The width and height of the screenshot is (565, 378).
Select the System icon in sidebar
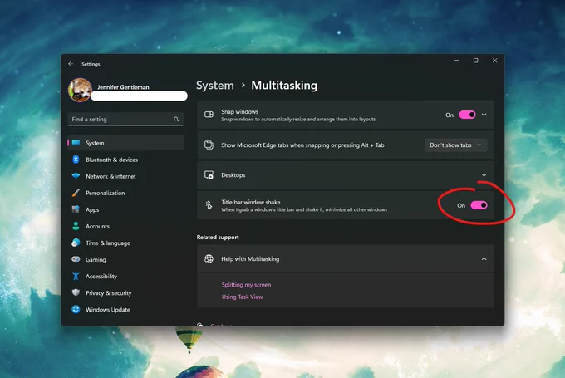76,143
